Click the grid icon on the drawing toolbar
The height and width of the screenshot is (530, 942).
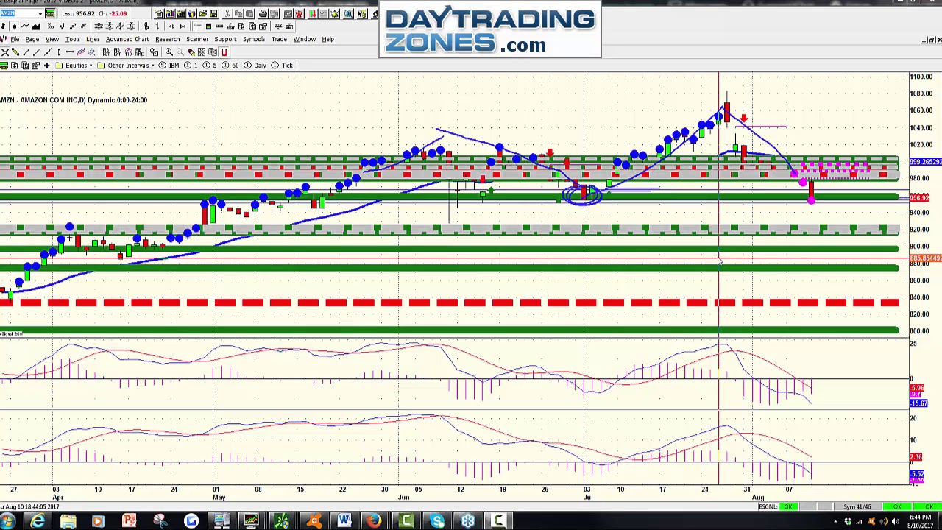tap(202, 52)
